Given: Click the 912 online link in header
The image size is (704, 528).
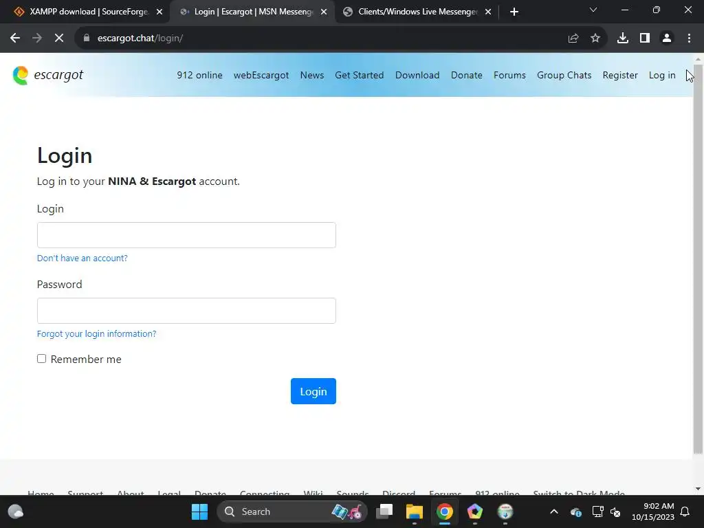Looking at the screenshot, I should 199,76.
